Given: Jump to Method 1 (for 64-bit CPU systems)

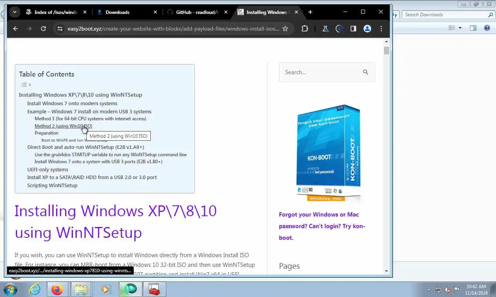Looking at the screenshot, I should point(90,119).
